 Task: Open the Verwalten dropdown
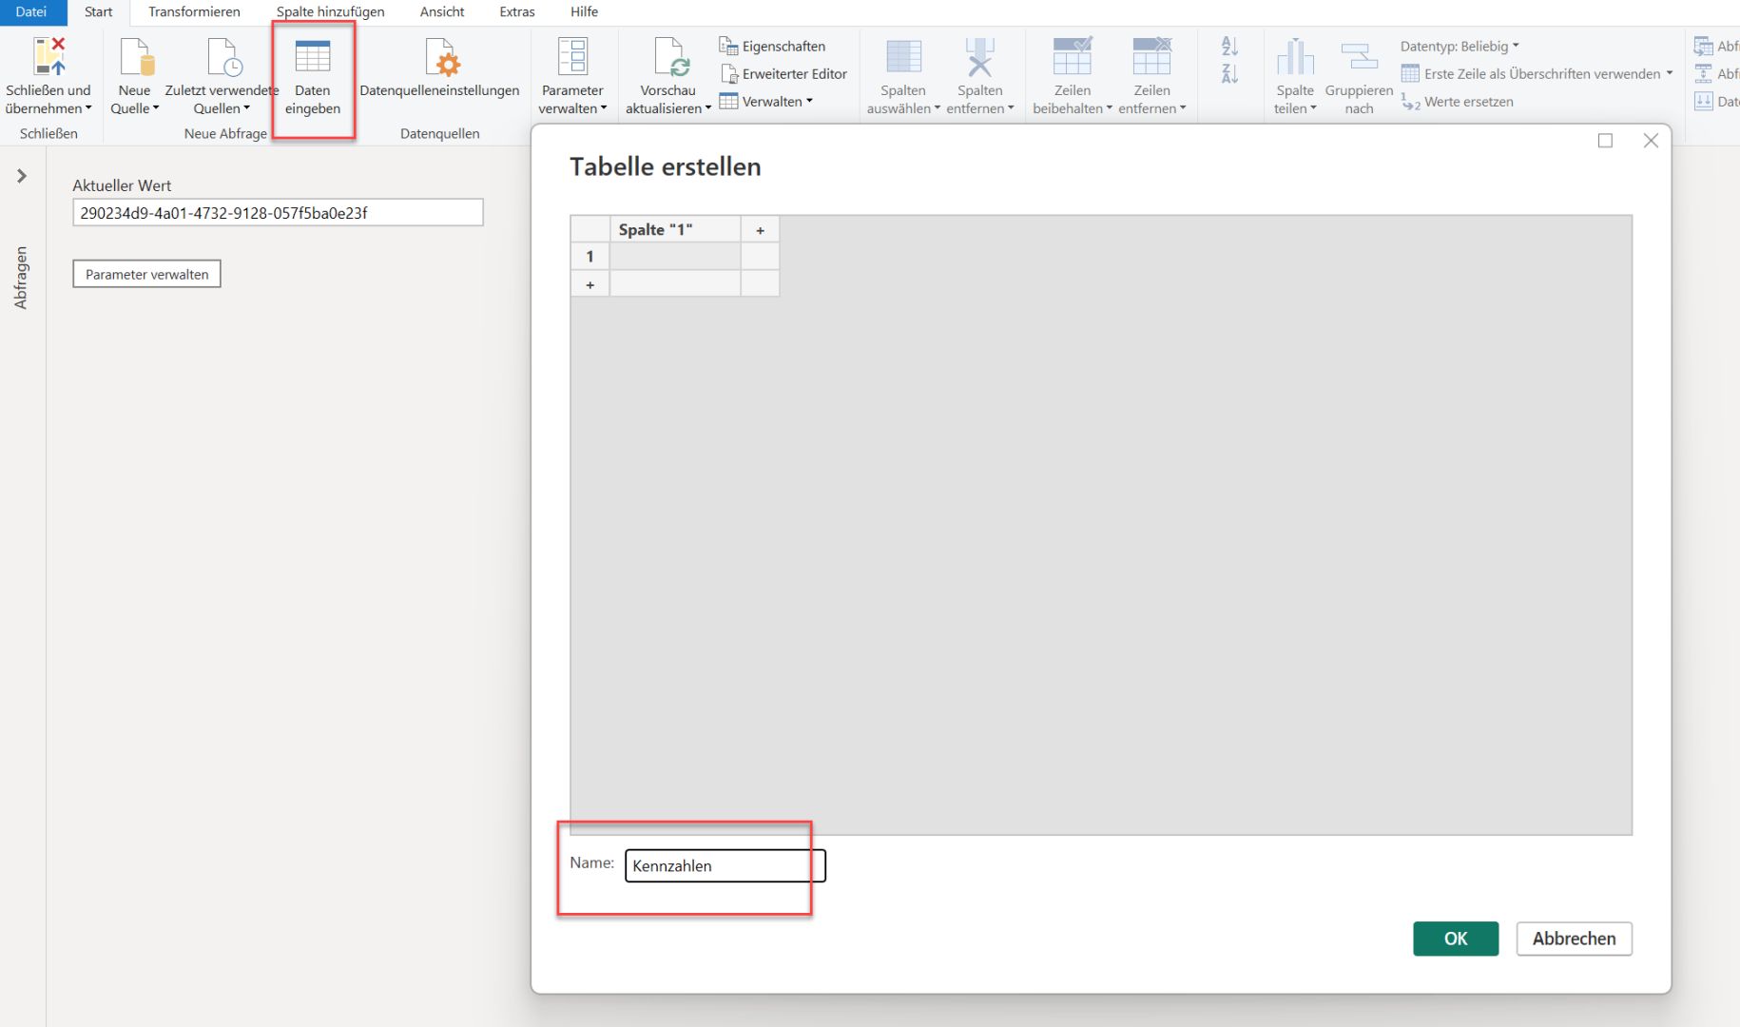coord(766,102)
